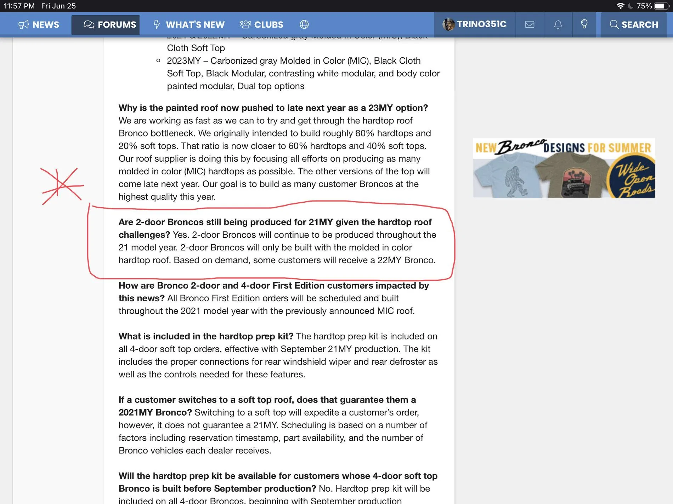Open the Clubs section

261,24
